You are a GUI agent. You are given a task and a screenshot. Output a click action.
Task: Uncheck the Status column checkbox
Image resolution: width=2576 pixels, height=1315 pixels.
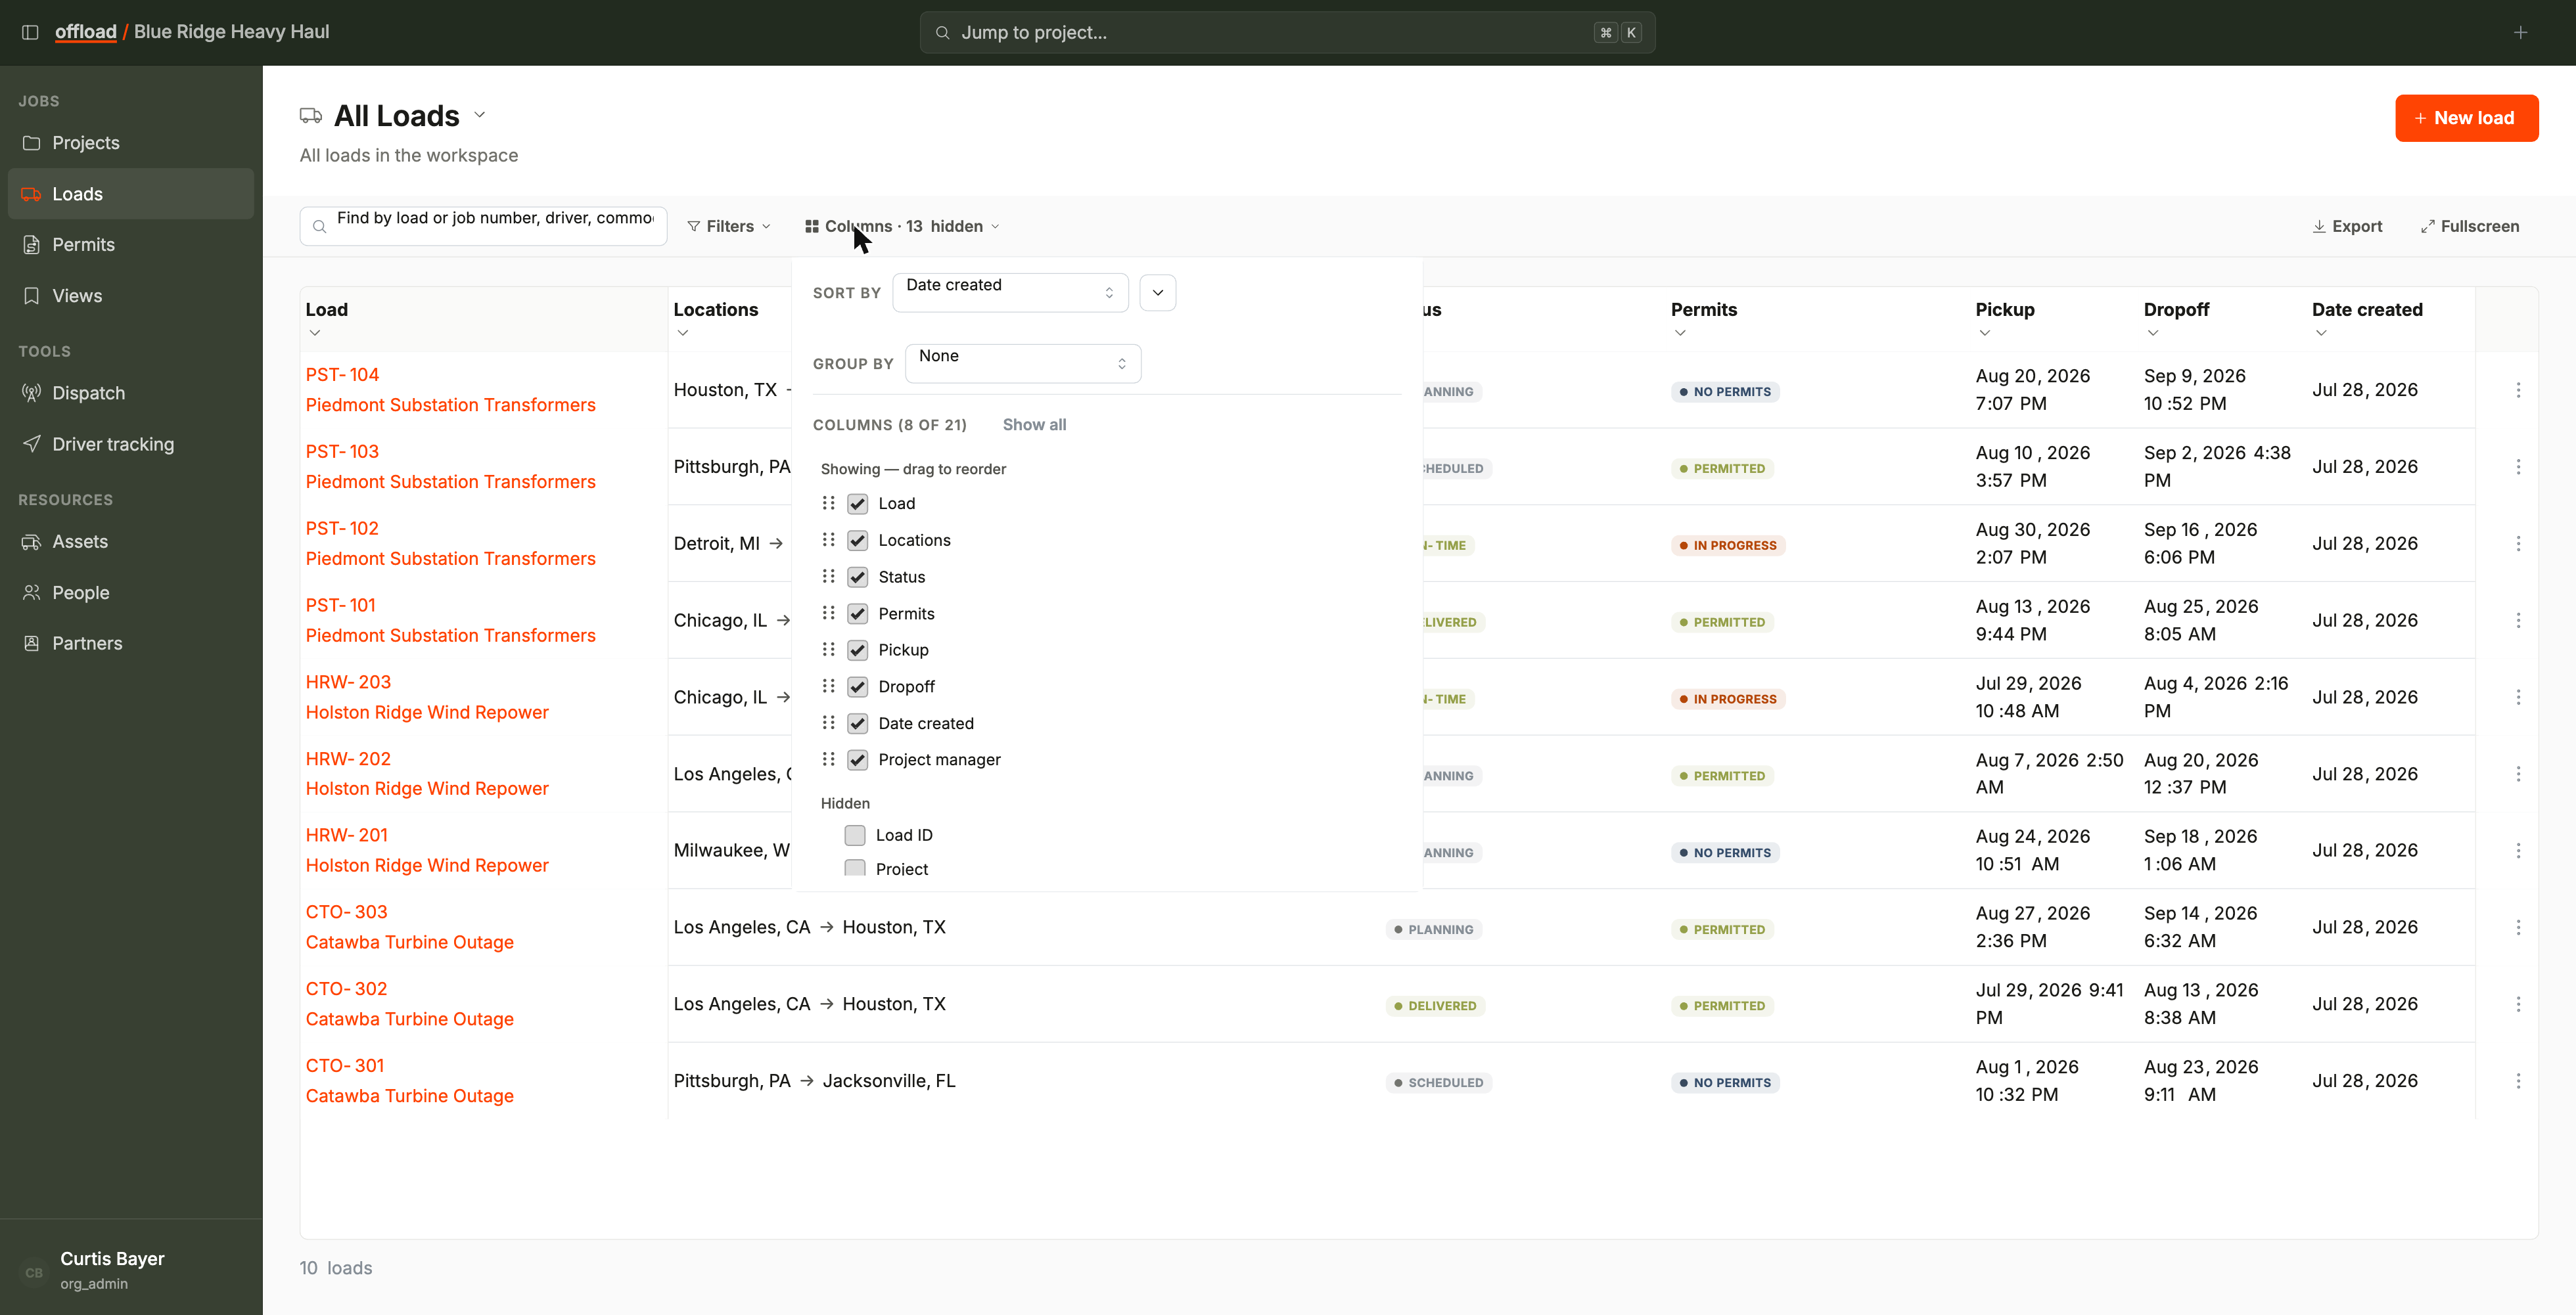pos(857,577)
